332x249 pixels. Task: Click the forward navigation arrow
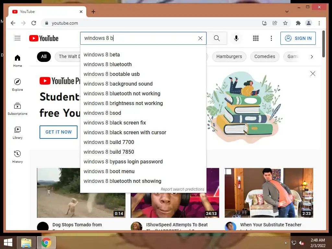(23, 23)
